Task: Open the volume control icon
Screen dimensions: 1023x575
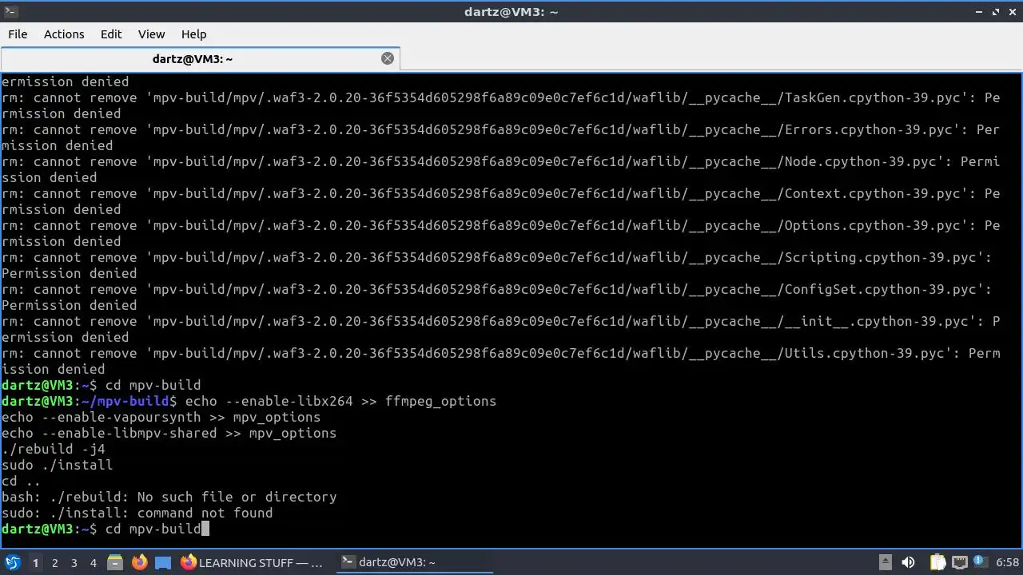Action: click(908, 562)
